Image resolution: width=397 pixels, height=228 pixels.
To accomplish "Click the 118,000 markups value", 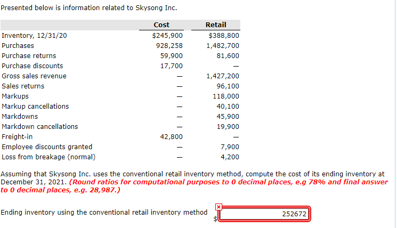I will coord(226,96).
